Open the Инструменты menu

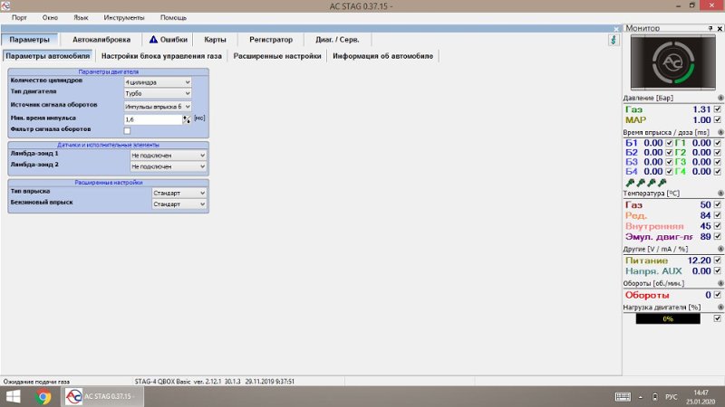pos(124,17)
